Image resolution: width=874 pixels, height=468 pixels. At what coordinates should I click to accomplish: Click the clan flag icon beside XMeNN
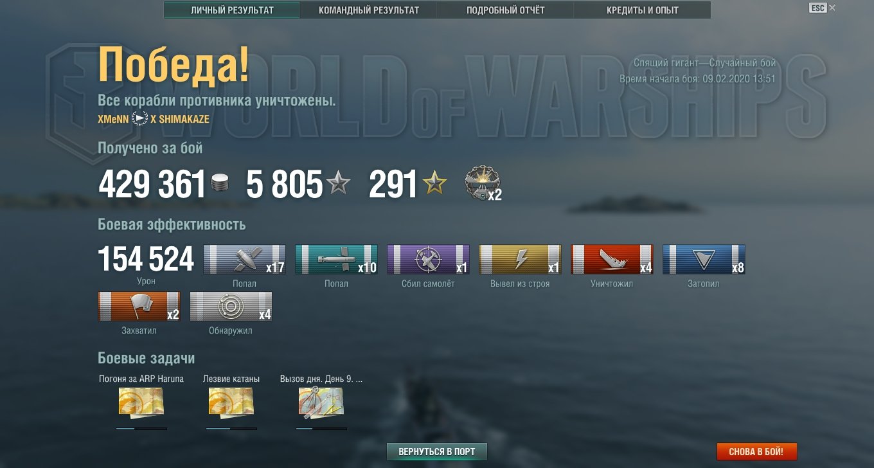pyautogui.click(x=139, y=119)
